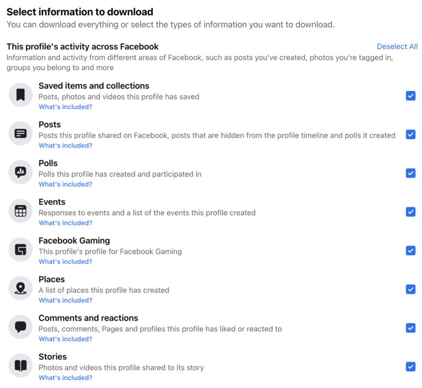Open What's included under Polls
Image resolution: width=422 pixels, height=388 pixels.
(x=65, y=184)
